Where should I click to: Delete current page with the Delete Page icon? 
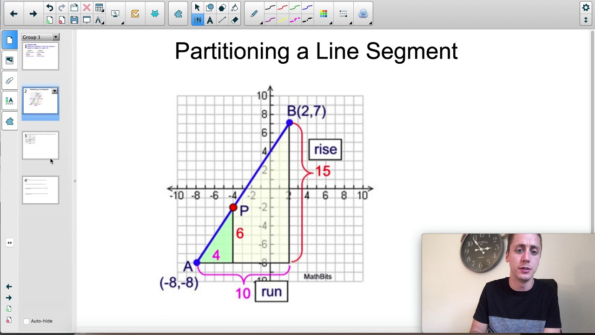point(62,20)
